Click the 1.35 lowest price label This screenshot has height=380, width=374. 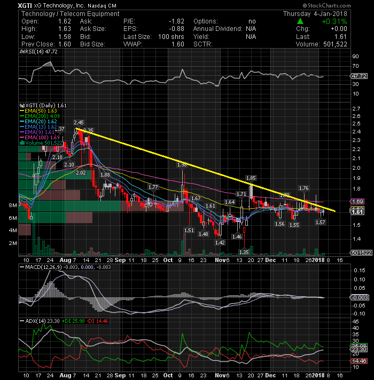click(x=244, y=252)
